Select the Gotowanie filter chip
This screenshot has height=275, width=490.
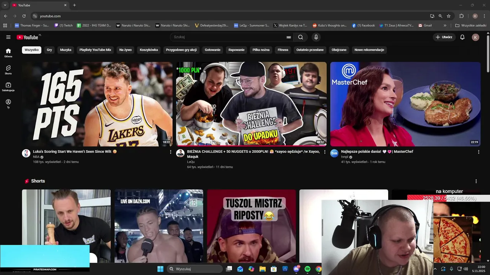[x=212, y=50]
